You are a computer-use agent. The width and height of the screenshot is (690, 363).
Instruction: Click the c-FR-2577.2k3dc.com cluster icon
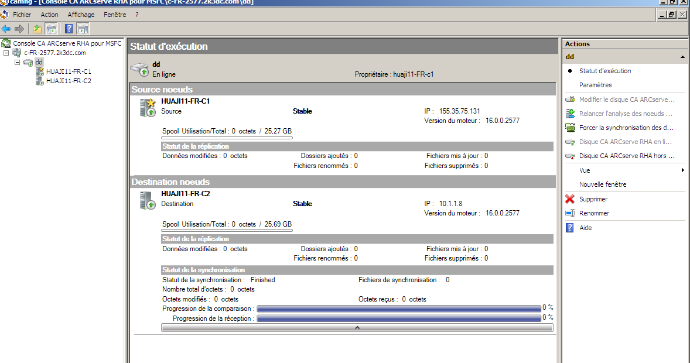click(17, 53)
